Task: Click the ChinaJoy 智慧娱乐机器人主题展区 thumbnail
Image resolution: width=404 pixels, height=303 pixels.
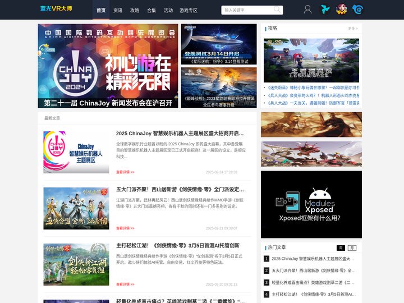Action: 76,152
